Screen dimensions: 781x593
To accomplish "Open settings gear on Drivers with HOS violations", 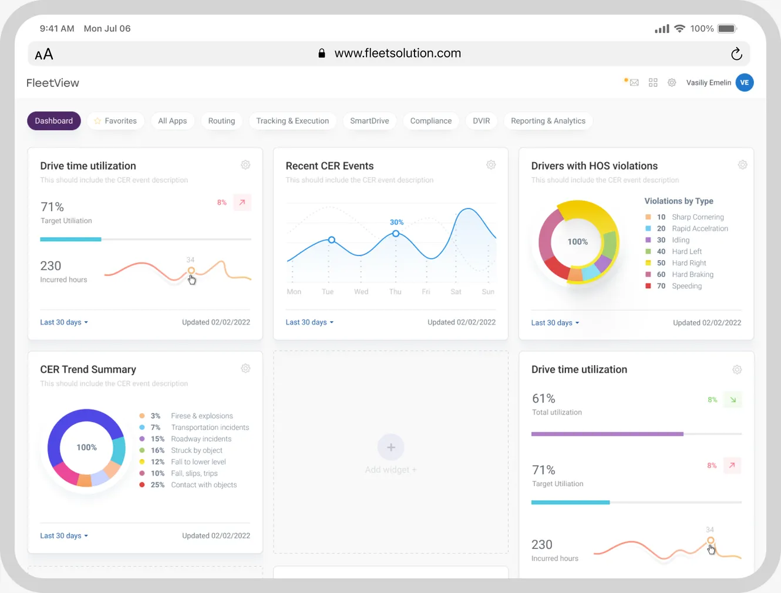I will 742,165.
